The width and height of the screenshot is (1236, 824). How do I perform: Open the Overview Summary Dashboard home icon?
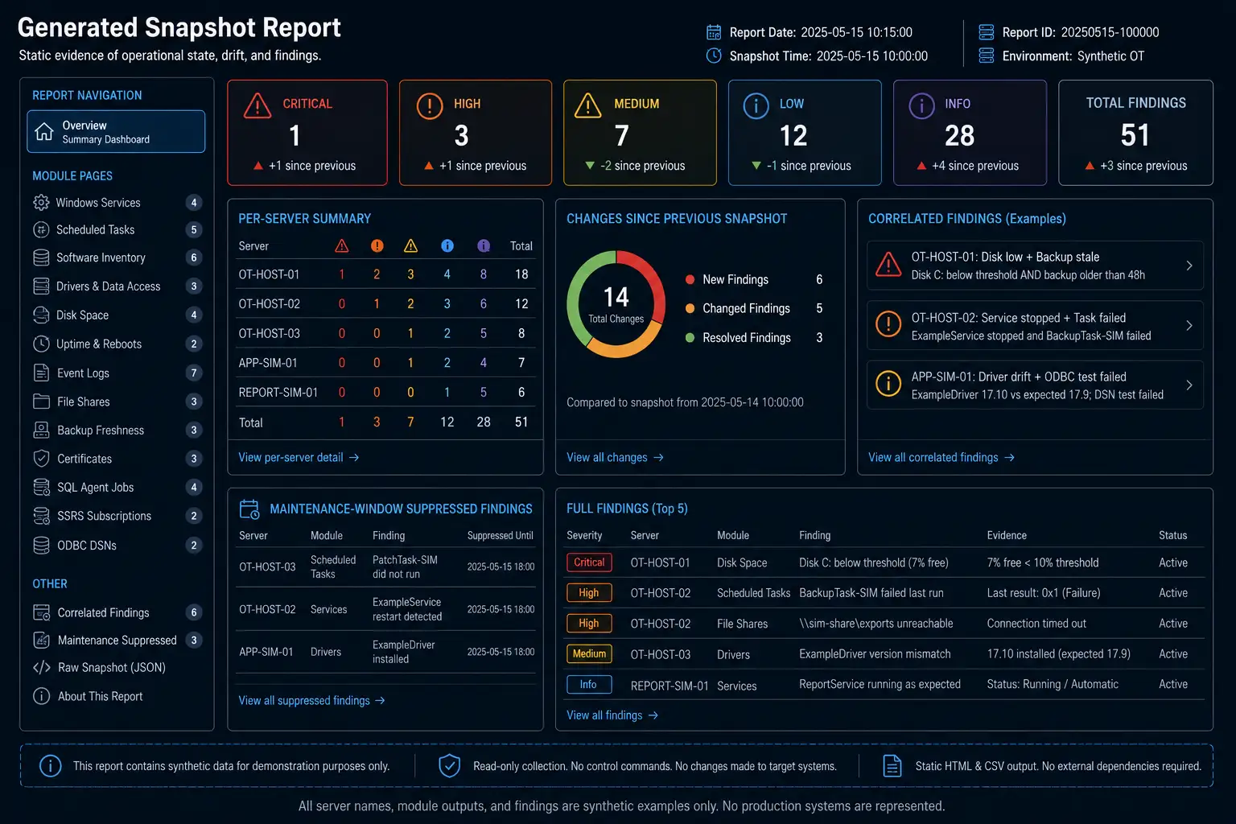tap(44, 131)
